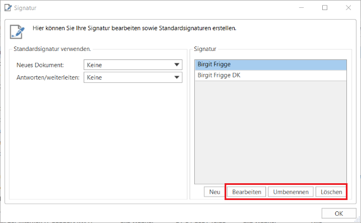361x223 pixels.
Task: Select the Birgit Frigge signature
Action: (271, 64)
